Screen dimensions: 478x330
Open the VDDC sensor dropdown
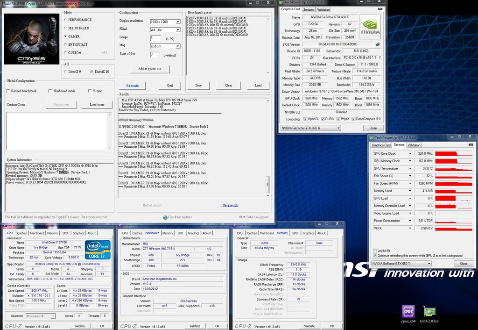[410, 229]
